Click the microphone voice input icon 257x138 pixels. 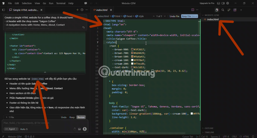(85, 129)
